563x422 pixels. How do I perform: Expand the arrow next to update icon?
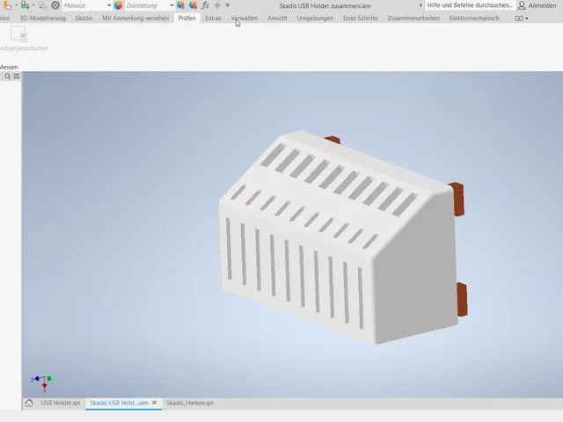33,5
